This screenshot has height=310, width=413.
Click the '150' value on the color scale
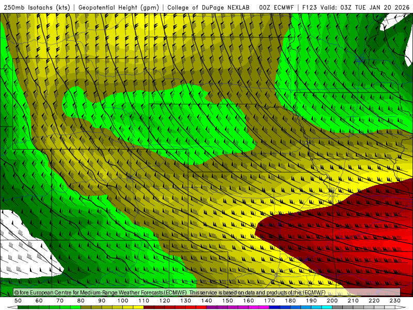coord(228,301)
